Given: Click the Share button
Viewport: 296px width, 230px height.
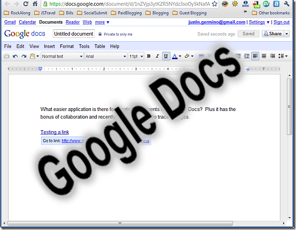Looking at the screenshot, I should 273,34.
